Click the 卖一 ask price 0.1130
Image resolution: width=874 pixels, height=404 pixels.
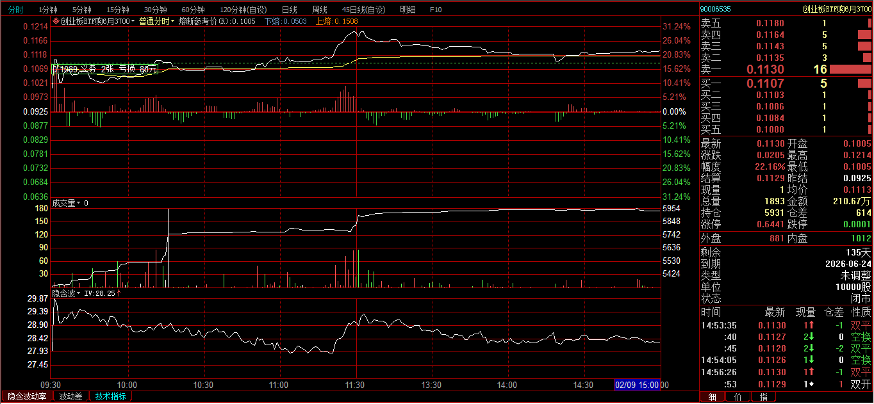click(765, 69)
